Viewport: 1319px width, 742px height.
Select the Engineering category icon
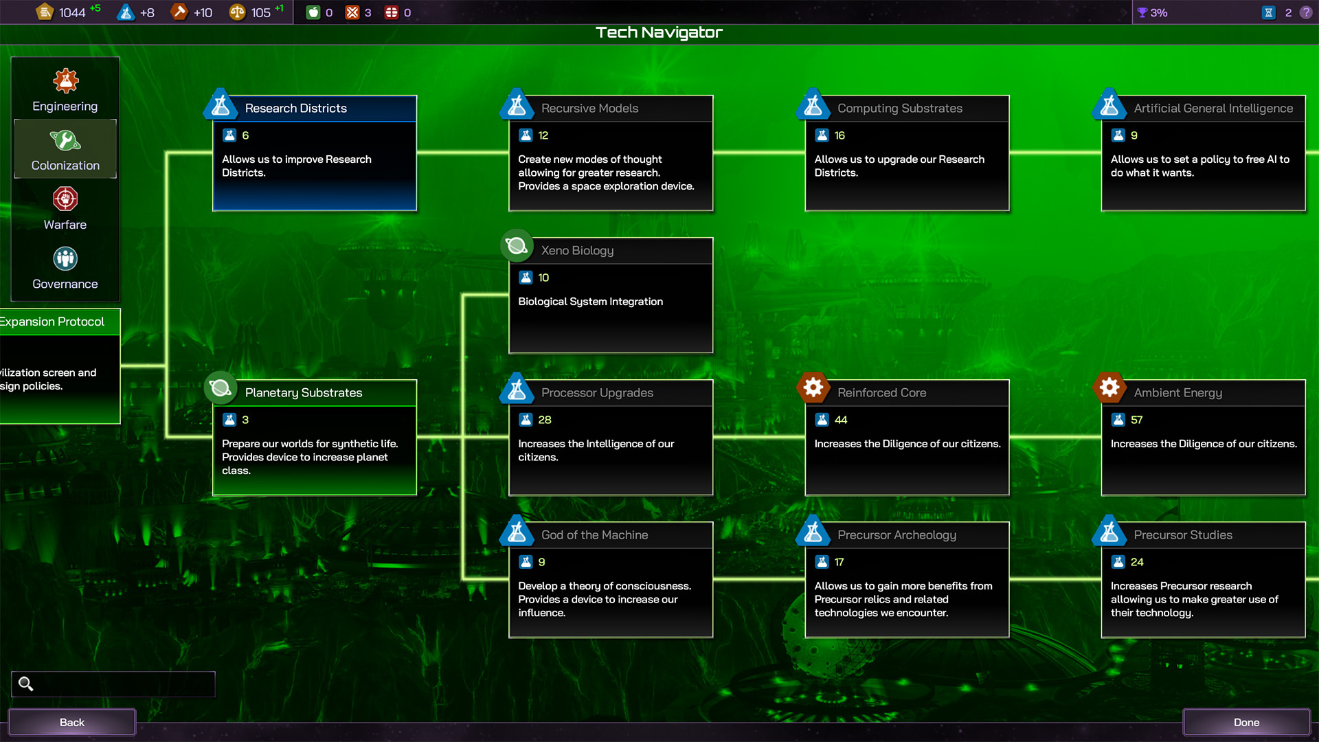(66, 81)
